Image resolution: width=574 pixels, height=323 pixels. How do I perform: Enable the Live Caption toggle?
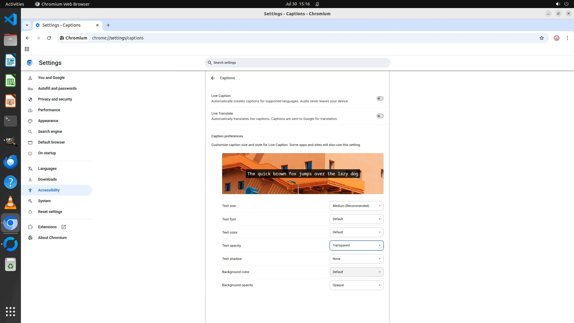(380, 98)
